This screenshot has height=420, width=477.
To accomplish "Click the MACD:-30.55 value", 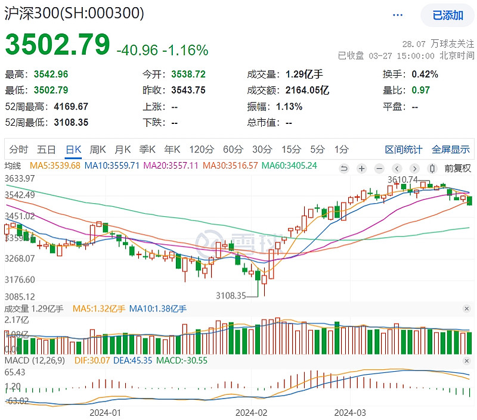I will tap(182, 360).
